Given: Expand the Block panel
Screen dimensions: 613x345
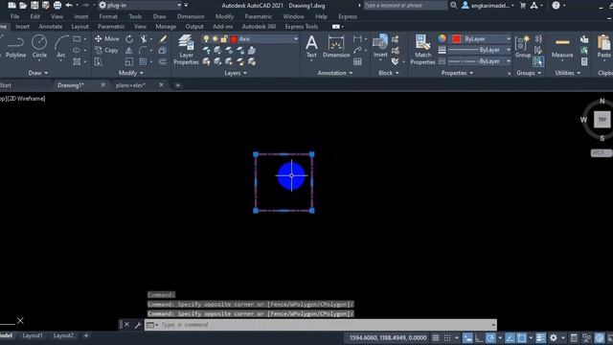Looking at the screenshot, I should point(389,73).
